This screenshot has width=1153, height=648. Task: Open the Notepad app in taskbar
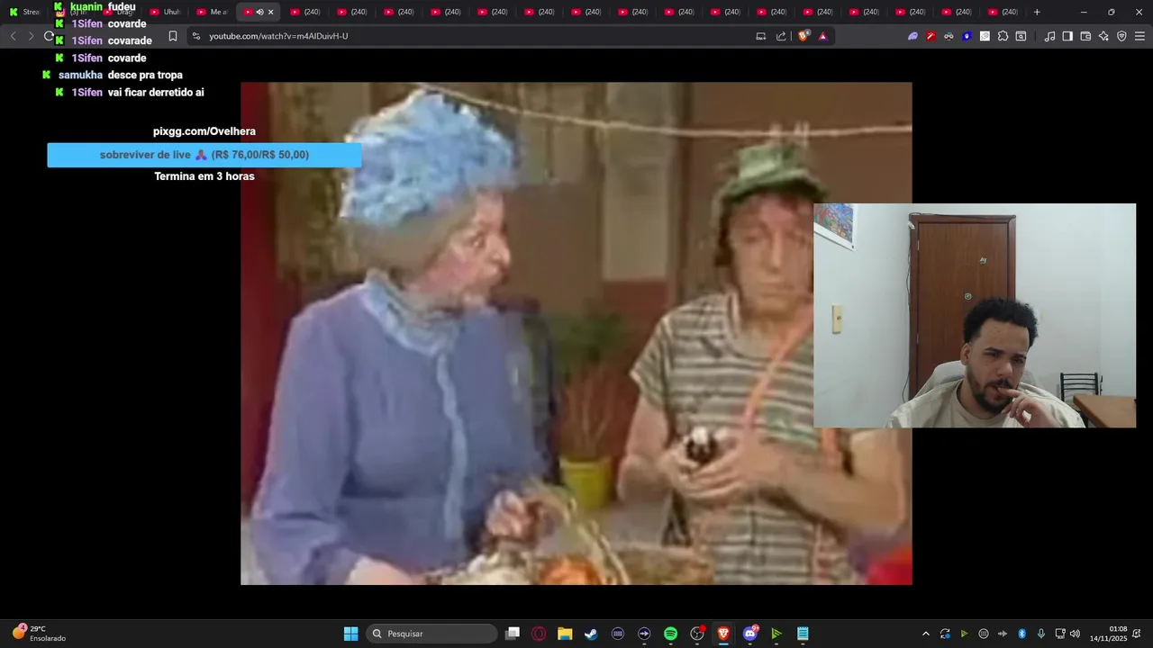click(803, 634)
